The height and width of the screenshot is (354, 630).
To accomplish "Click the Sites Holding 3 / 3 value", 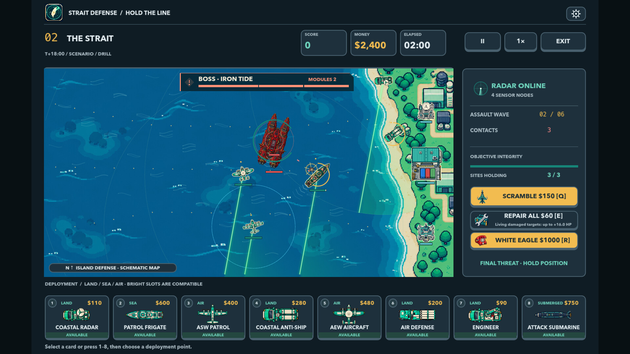I will [554, 175].
